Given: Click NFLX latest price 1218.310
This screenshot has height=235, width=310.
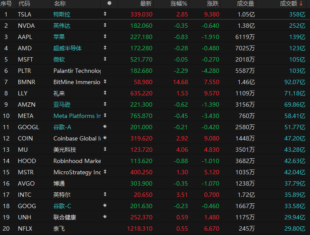Looking at the screenshot, I should [139, 228].
